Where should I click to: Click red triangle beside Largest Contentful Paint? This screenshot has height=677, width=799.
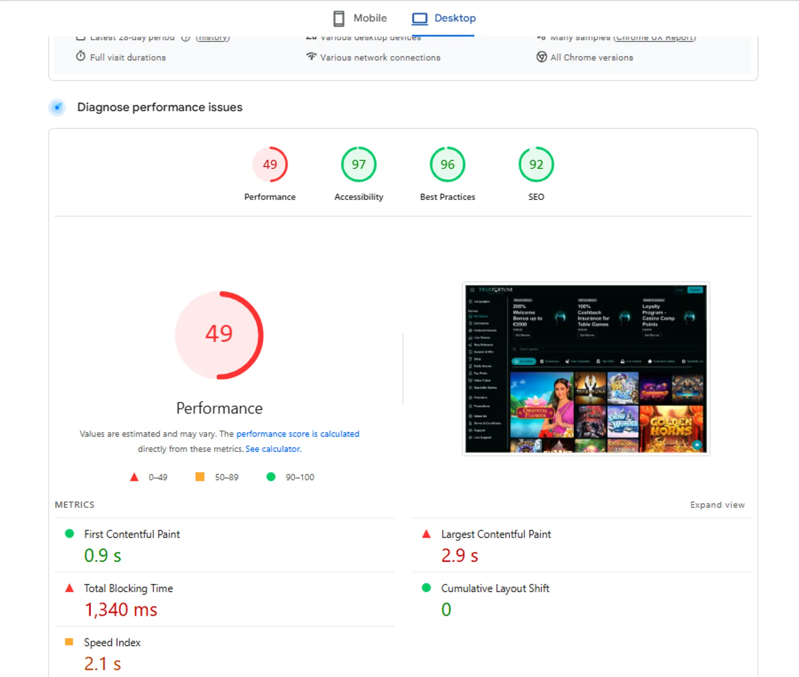(x=427, y=534)
